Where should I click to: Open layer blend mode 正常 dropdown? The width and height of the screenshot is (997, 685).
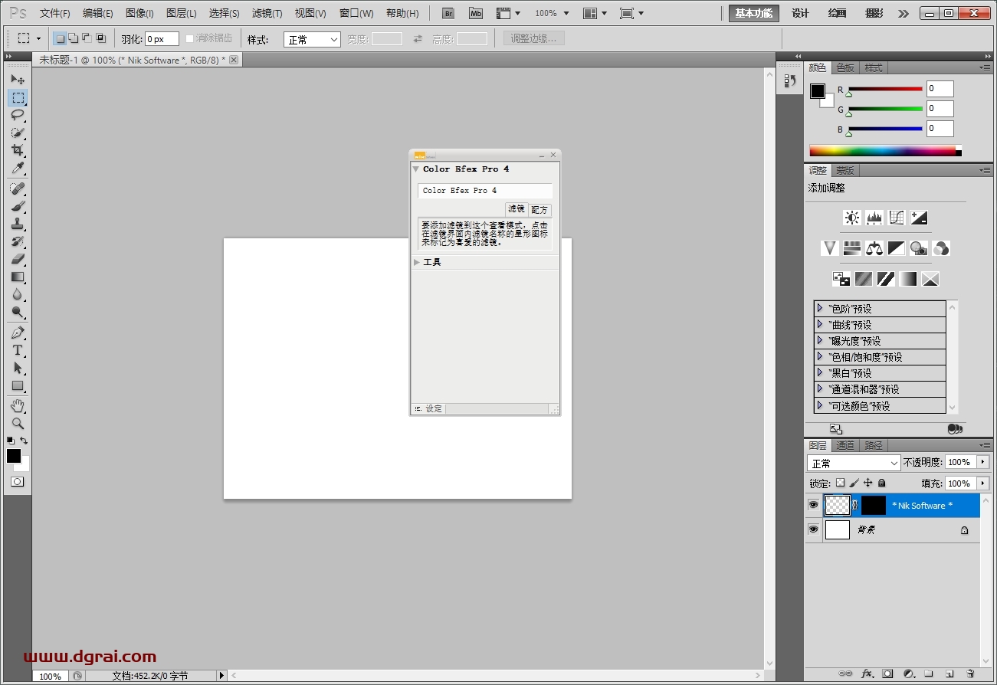(854, 463)
